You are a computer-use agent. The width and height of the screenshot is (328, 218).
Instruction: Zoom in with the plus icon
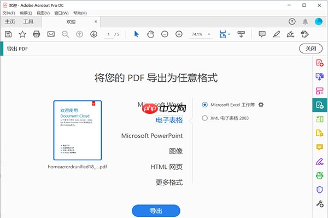179,34
